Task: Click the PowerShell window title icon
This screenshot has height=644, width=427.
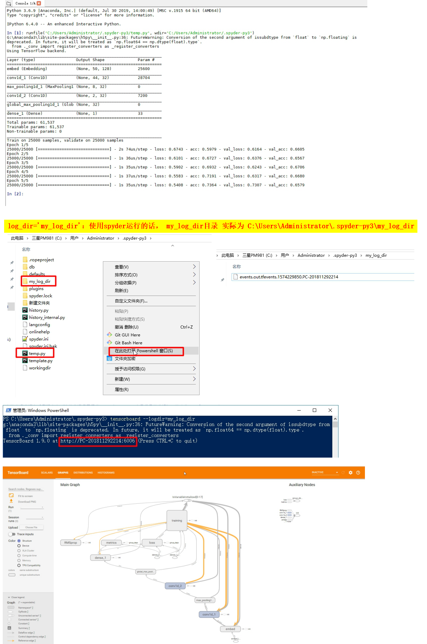Action: tap(8, 410)
